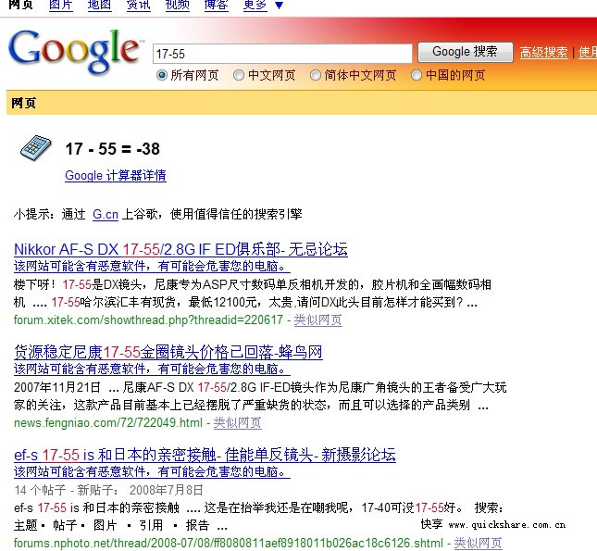This screenshot has height=551, width=597.
Task: Click the text 14 个帖子 - 新帖子
Action: (x=67, y=490)
